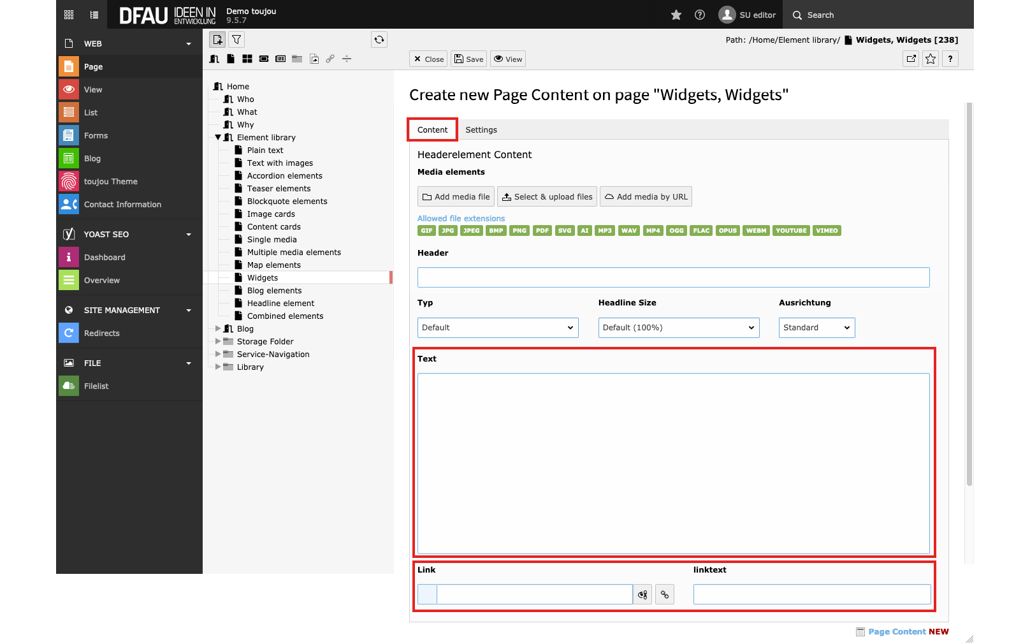
Task: Open the link browser icon beside Link field
Action: point(665,594)
